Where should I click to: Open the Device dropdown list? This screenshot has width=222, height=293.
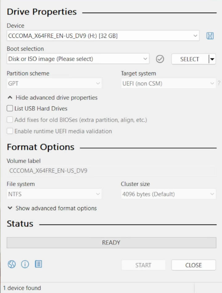pyautogui.click(x=103, y=36)
